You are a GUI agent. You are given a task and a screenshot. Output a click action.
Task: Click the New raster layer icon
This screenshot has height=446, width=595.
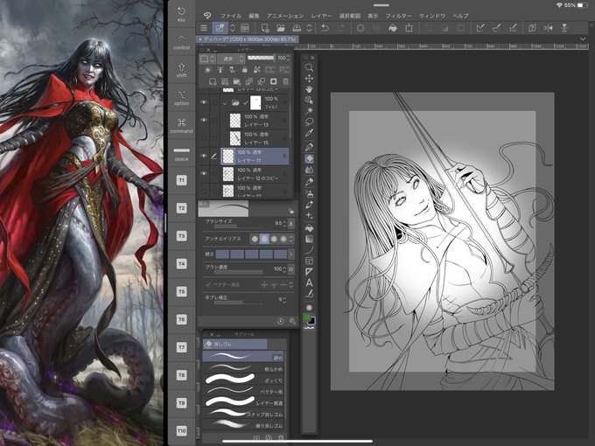[213, 81]
